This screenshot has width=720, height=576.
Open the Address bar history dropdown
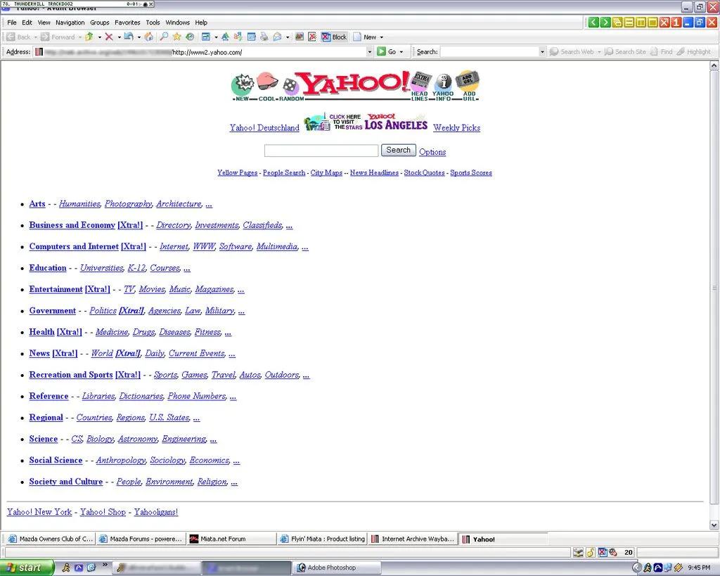[368, 51]
